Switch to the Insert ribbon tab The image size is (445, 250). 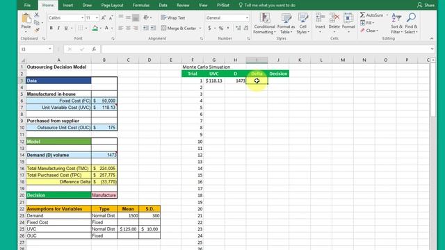[x=68, y=5]
